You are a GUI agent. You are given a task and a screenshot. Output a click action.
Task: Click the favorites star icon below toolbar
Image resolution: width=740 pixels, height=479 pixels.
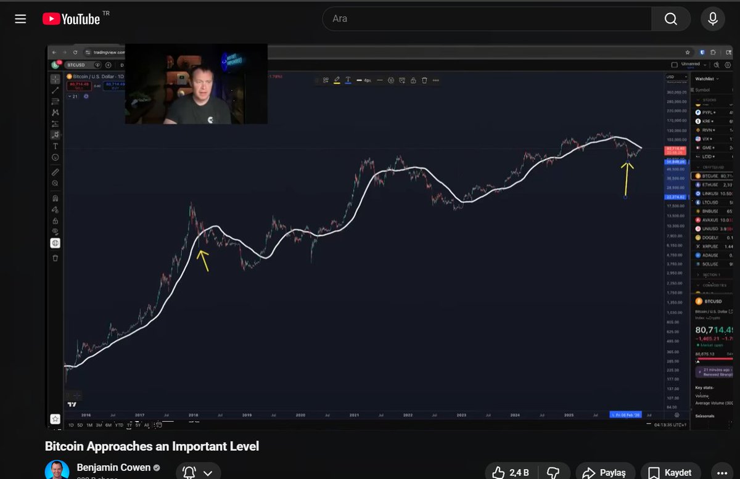tap(55, 419)
